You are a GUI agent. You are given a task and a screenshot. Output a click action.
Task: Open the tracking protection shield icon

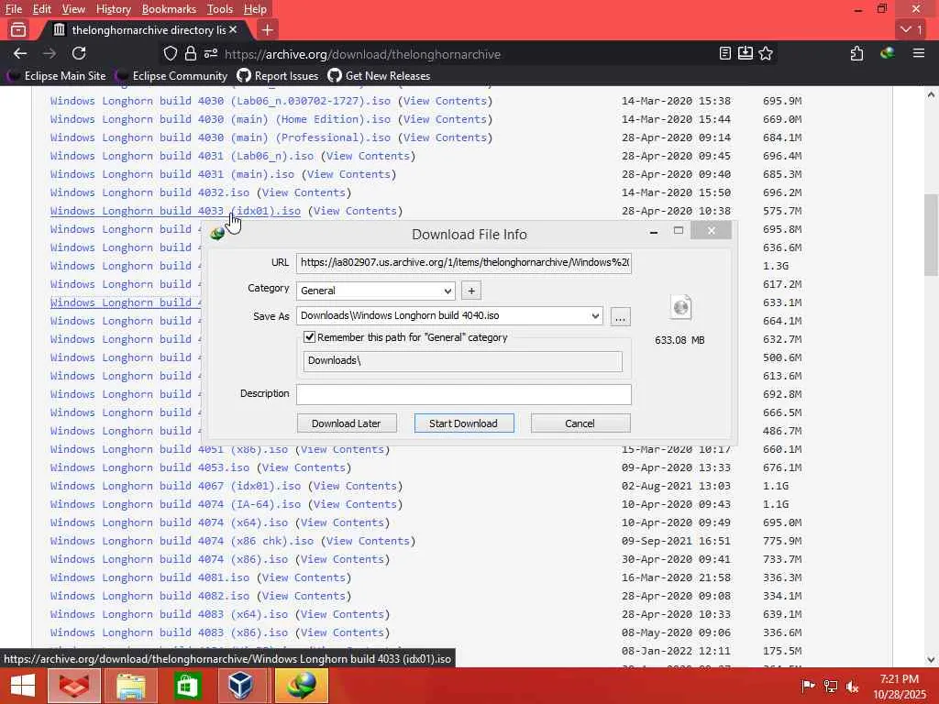click(171, 54)
